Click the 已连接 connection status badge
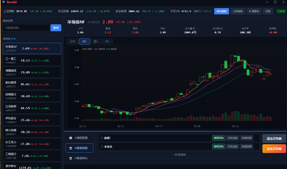287x169 pixels. point(281,11)
